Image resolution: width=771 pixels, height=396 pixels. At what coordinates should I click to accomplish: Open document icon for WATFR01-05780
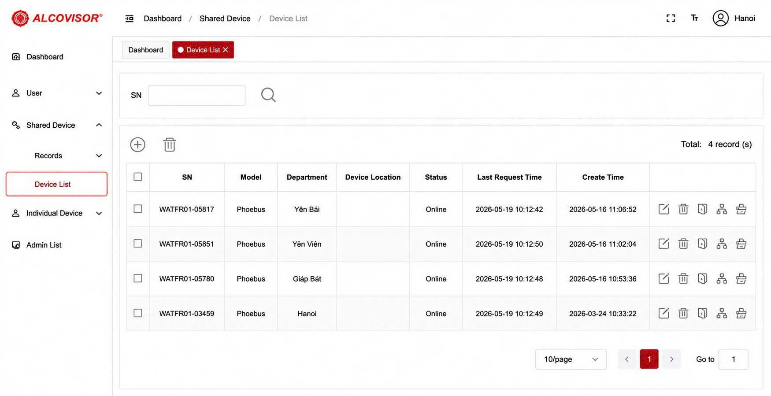click(x=703, y=278)
